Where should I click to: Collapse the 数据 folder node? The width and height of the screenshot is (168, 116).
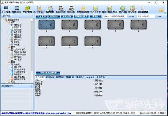click(9, 62)
